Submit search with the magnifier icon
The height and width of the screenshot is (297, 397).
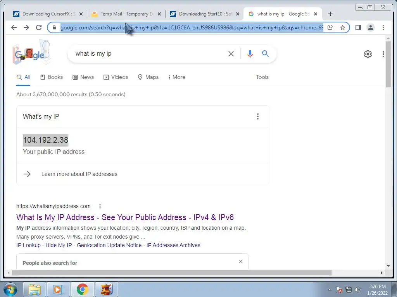(x=265, y=53)
